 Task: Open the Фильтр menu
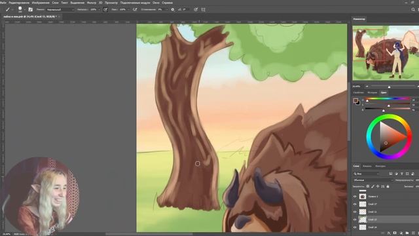click(x=92, y=3)
